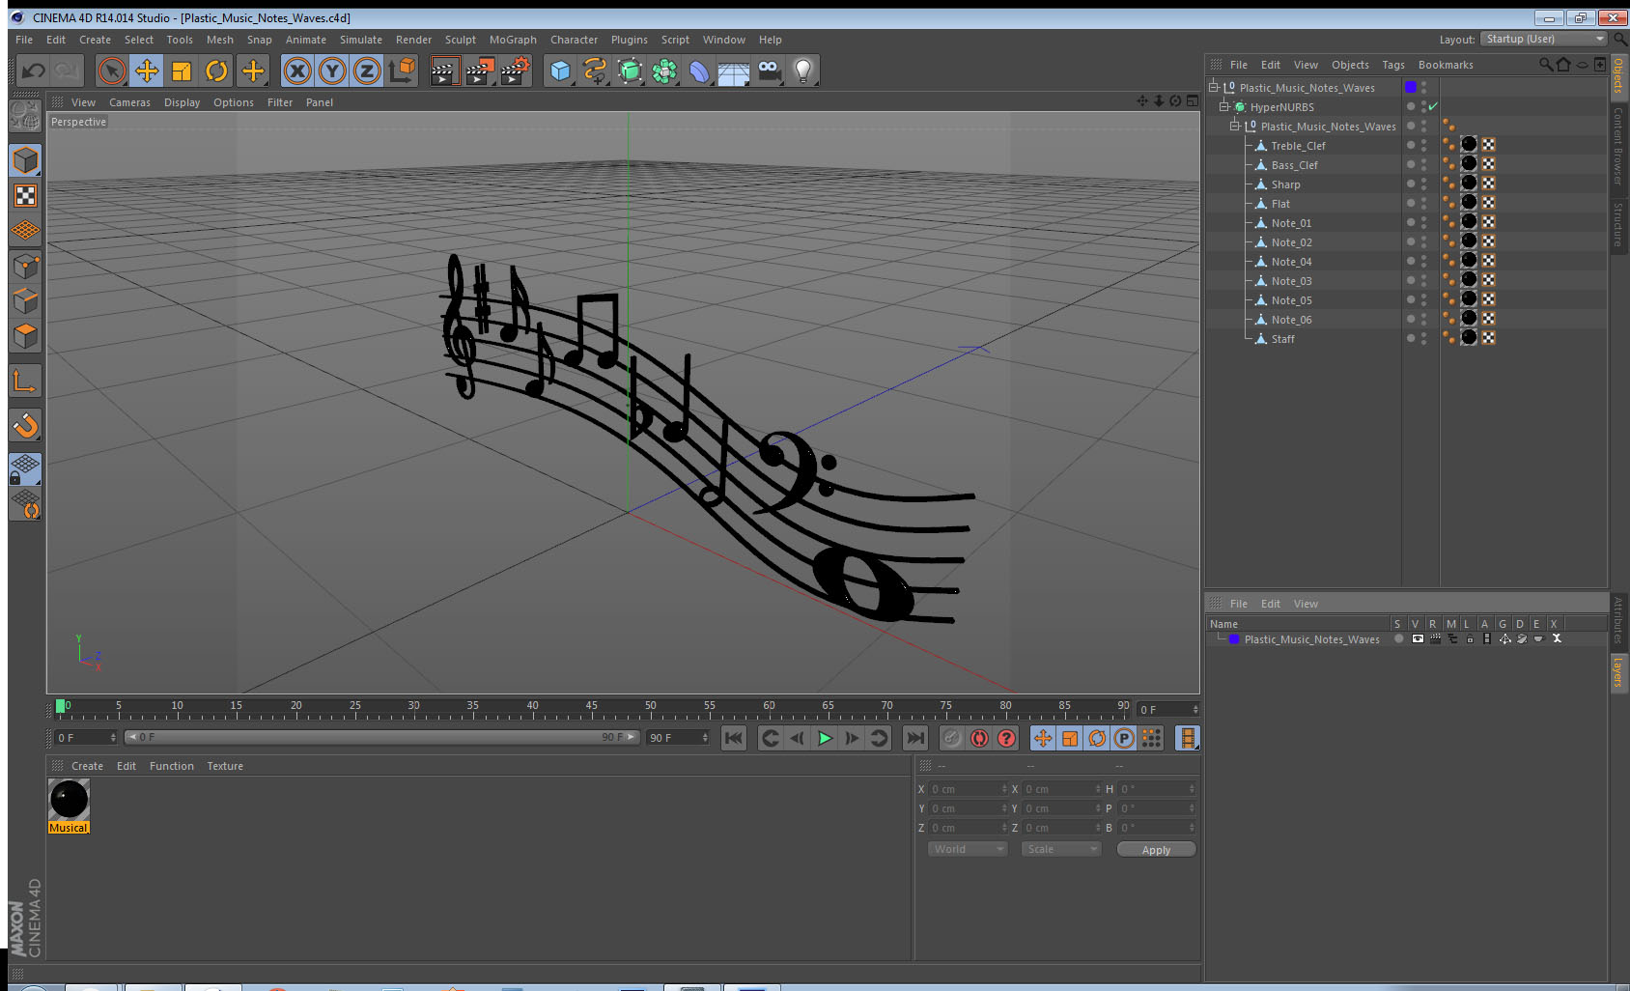The image size is (1630, 991).
Task: Add a HyperNURBS generator object
Action: coord(630,71)
